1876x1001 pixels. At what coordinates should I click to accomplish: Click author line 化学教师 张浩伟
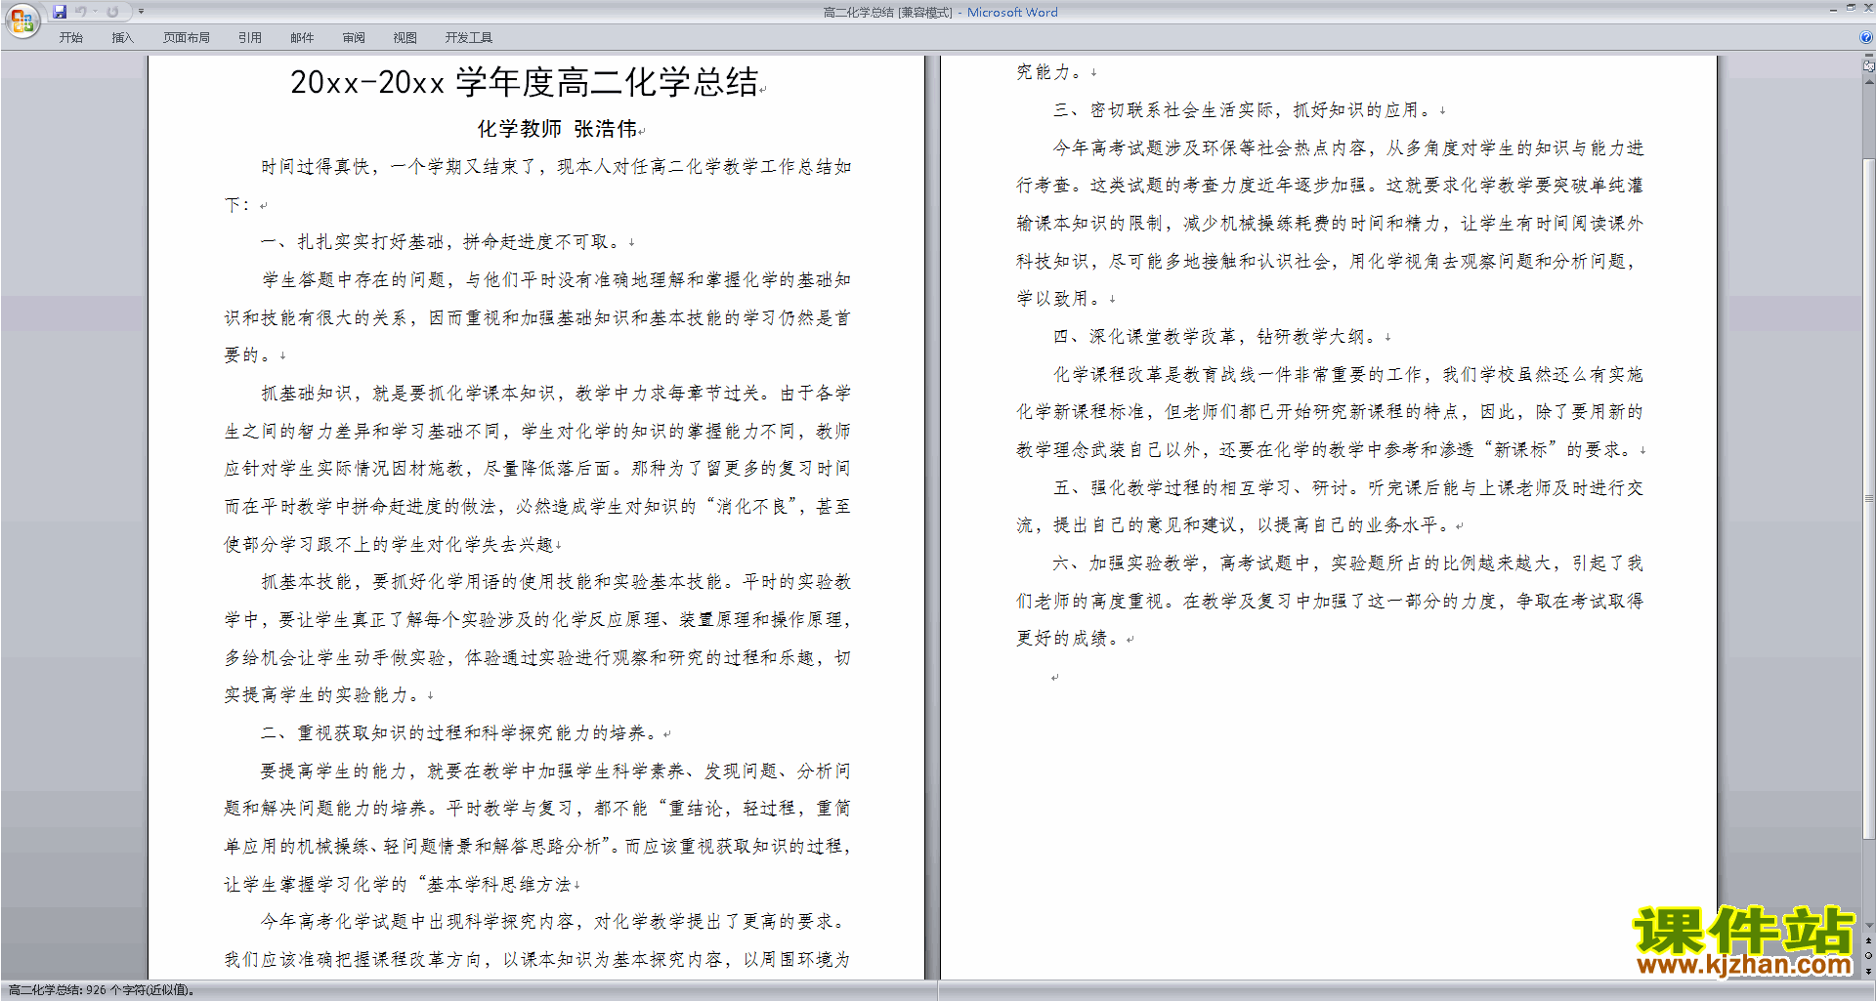557,129
